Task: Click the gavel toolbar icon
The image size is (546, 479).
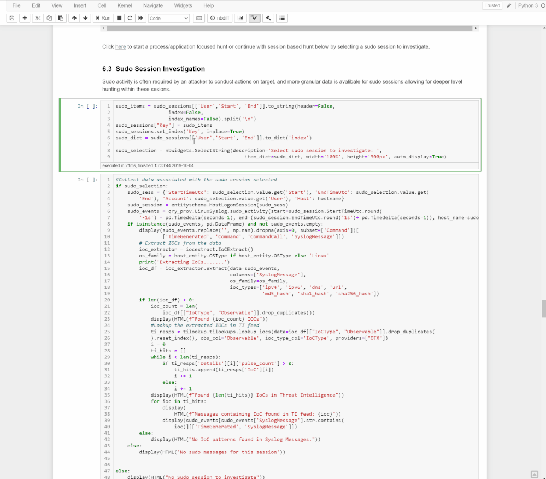Action: coord(268,18)
